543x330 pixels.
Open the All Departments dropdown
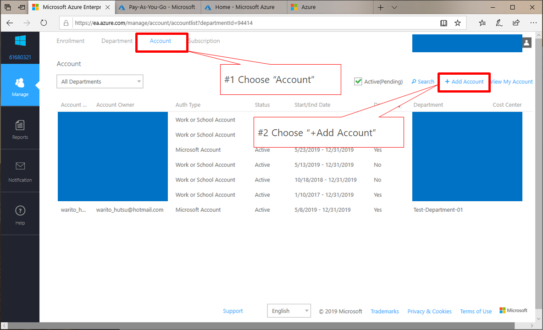(x=100, y=82)
